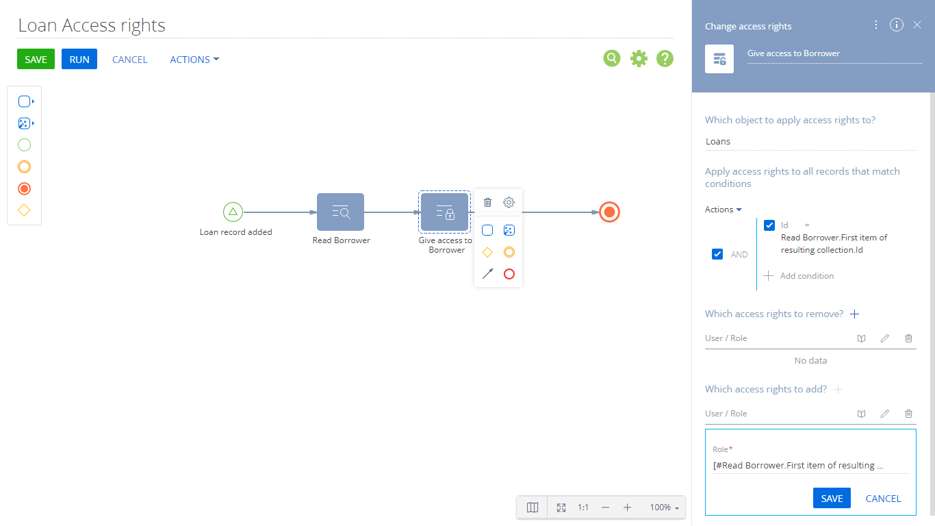This screenshot has width=935, height=526.
Task: Add a user task from the popup menu
Action: click(487, 230)
